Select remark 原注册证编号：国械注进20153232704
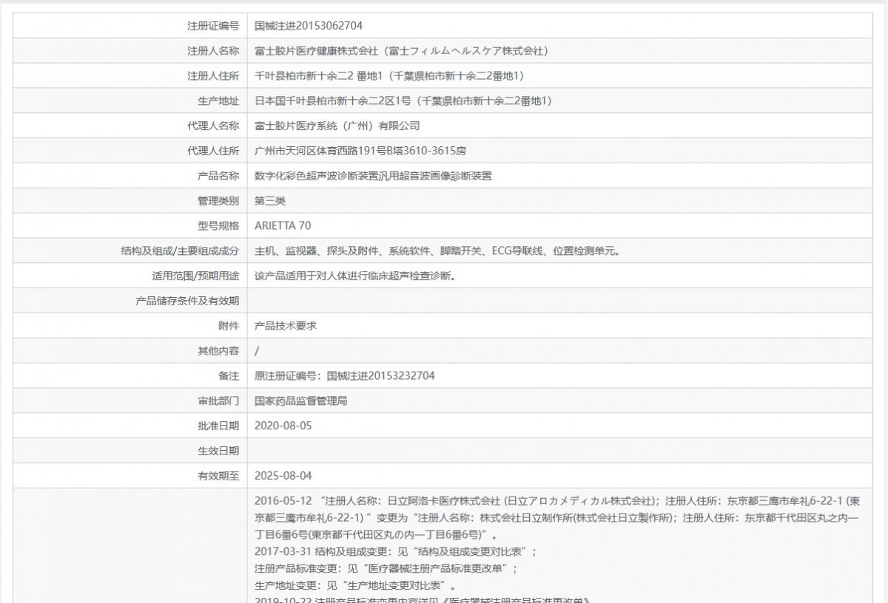 [344, 378]
